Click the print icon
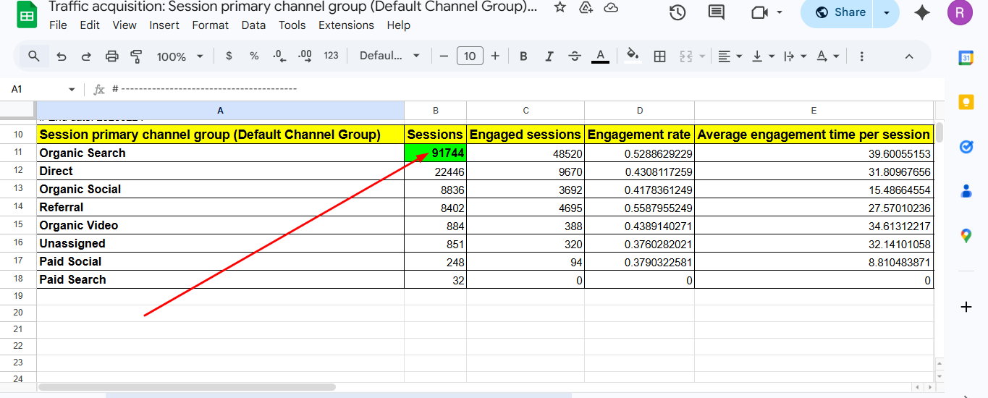The image size is (988, 398). 111,56
